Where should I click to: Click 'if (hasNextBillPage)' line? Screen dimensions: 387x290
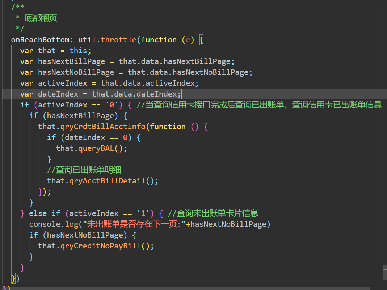[x=78, y=116]
